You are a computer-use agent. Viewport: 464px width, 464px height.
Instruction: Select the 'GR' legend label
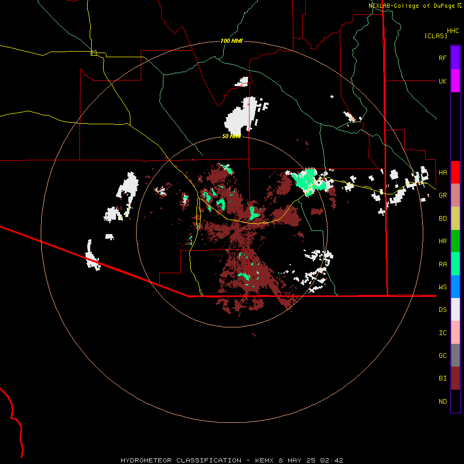[442, 195]
